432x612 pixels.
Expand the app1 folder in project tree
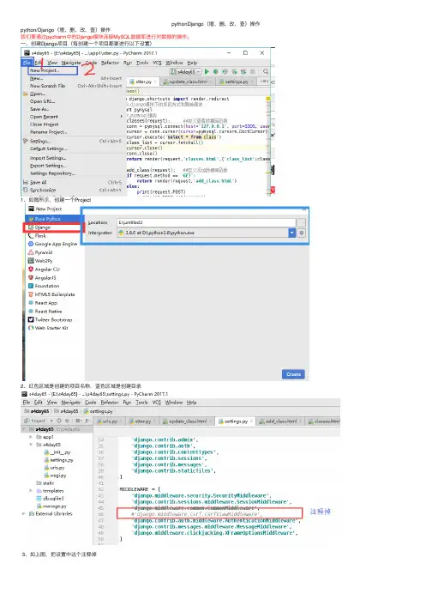(x=31, y=437)
